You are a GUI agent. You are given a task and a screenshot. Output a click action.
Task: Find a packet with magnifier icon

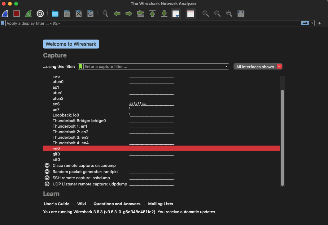105,14
